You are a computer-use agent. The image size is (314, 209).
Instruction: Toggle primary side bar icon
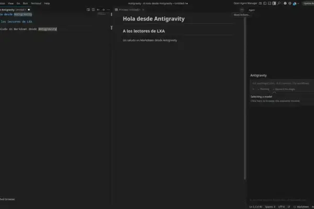tap(265, 3)
